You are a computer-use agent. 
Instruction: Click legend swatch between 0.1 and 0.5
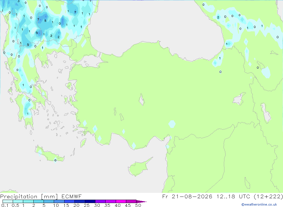[8, 201]
